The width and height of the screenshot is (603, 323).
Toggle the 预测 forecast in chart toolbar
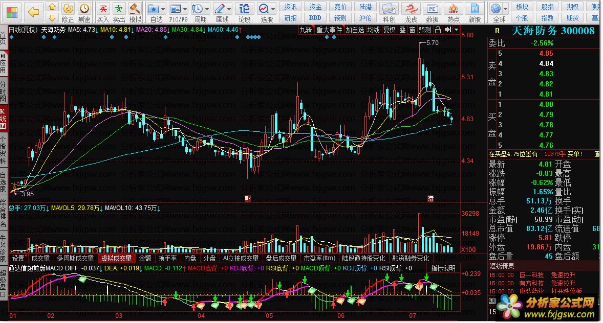(424, 30)
